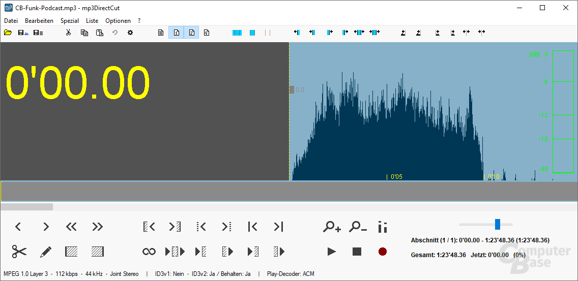
Task: Click the grey overview navigation bar
Action: click(289, 191)
